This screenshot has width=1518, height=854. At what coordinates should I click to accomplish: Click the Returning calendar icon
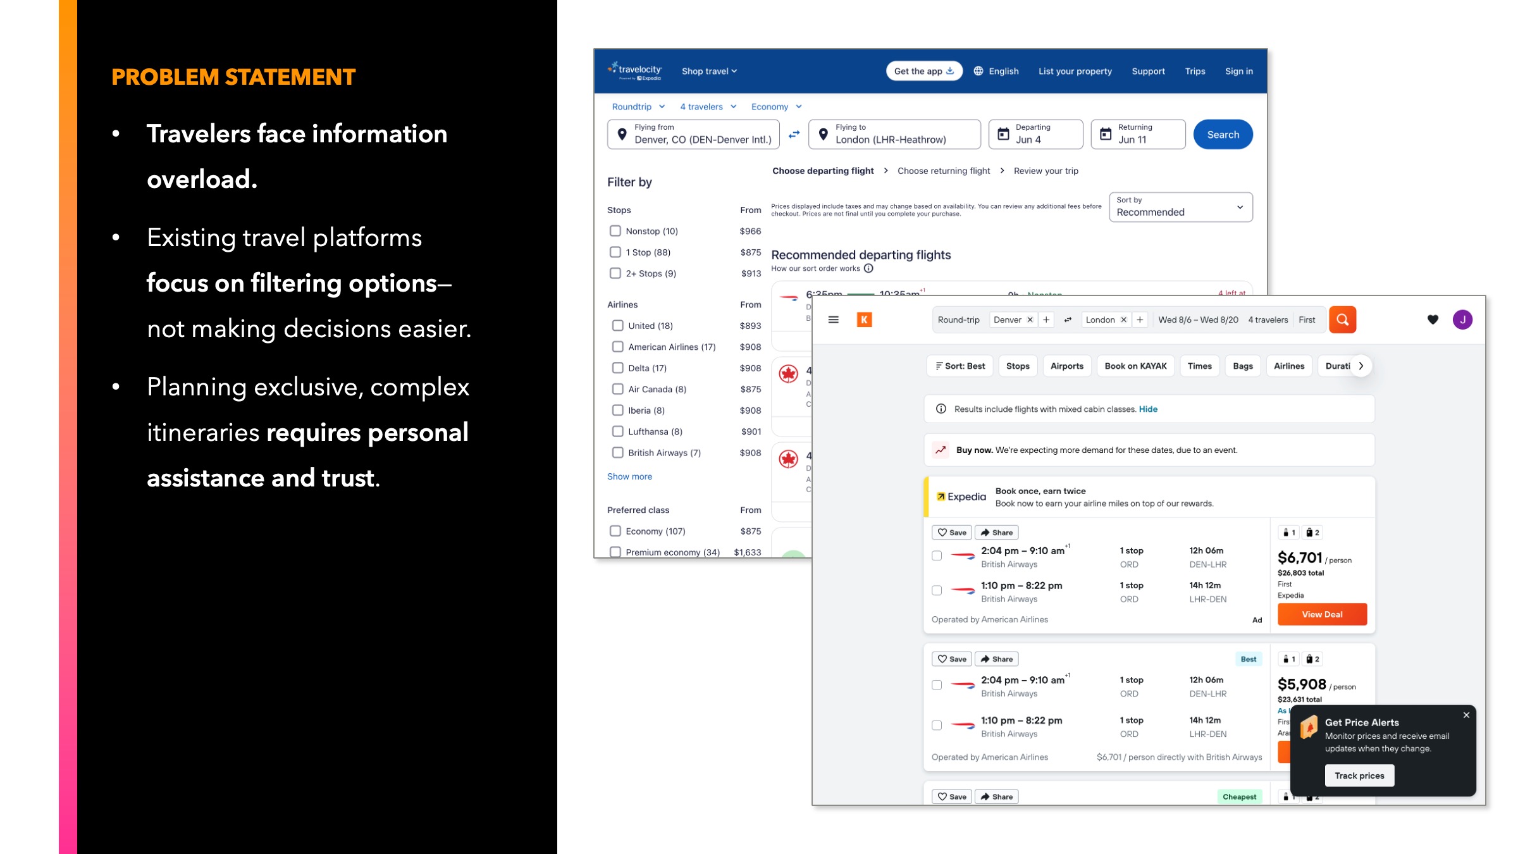pos(1106,134)
